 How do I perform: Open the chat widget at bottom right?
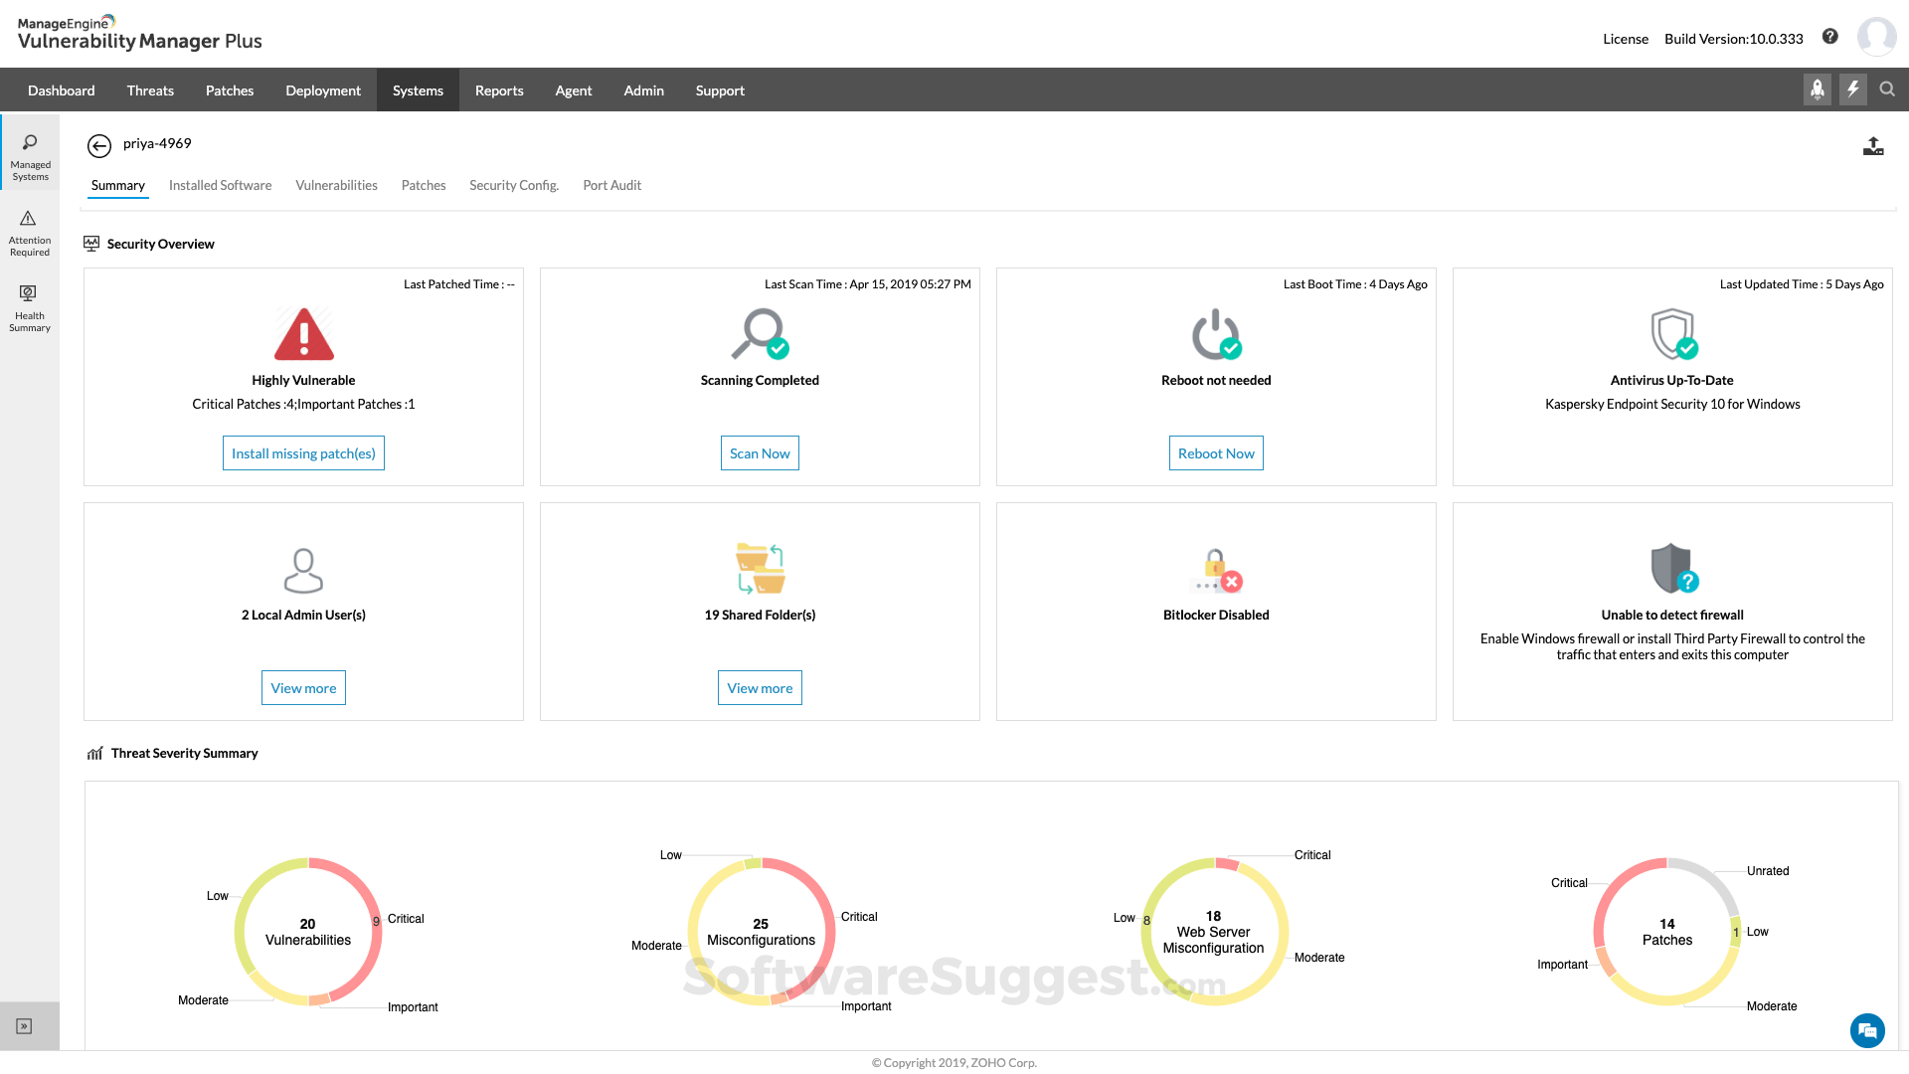click(x=1867, y=1031)
